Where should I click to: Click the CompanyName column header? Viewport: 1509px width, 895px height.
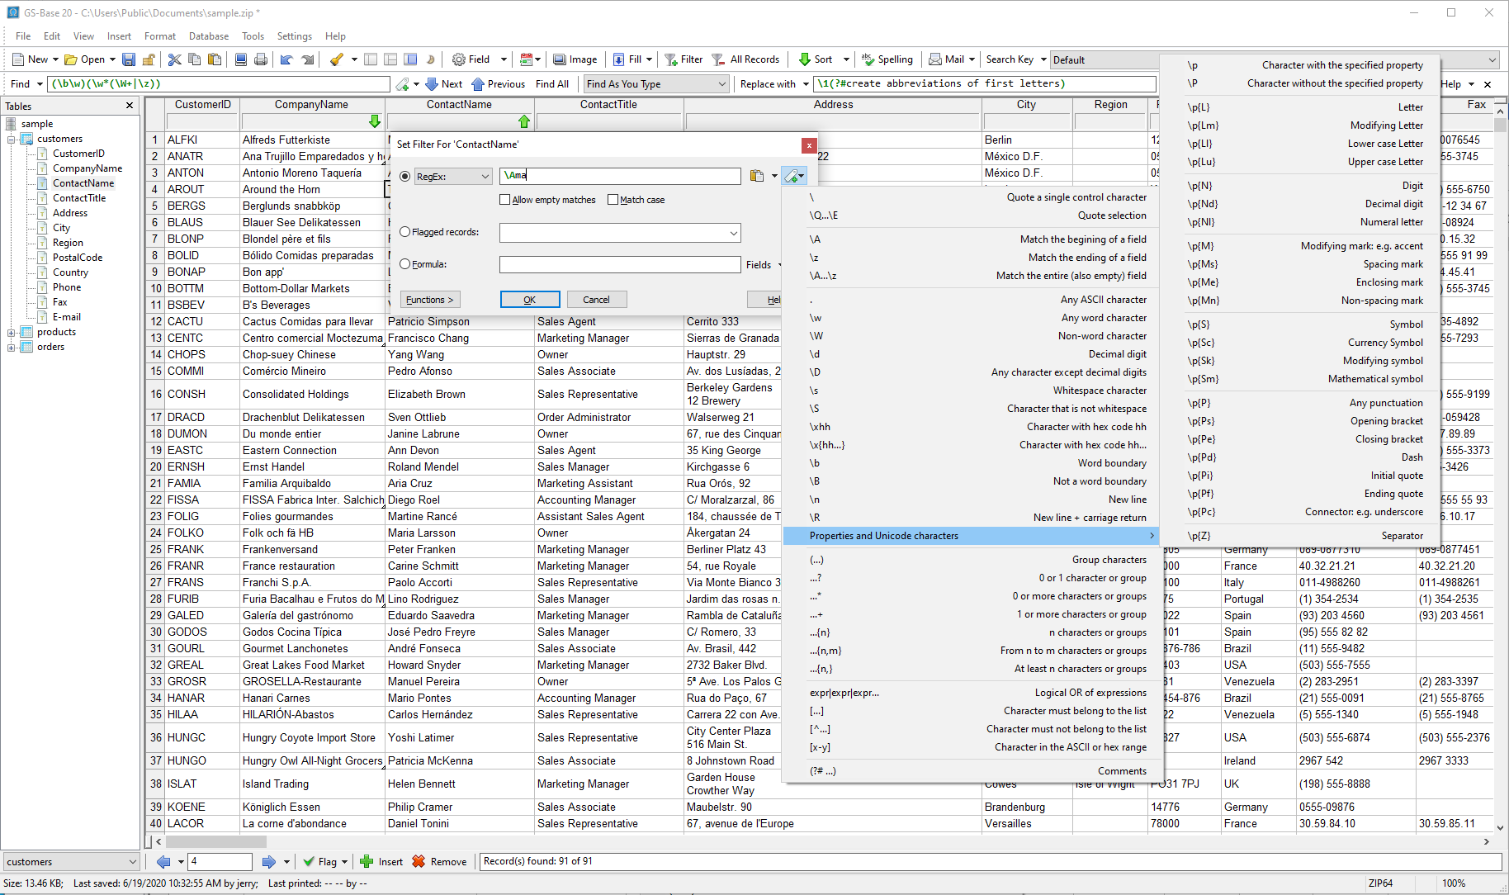point(311,105)
